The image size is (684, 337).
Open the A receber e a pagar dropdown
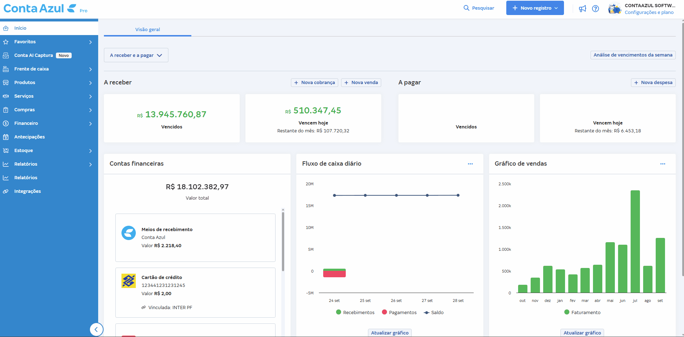pyautogui.click(x=136, y=55)
